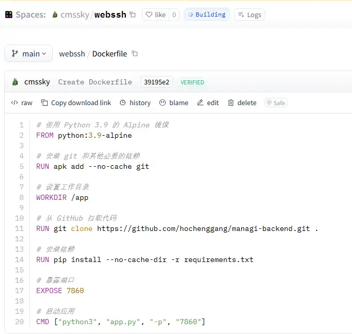Click the CMD python3 app.py line
The image size is (352, 334).
121,322
